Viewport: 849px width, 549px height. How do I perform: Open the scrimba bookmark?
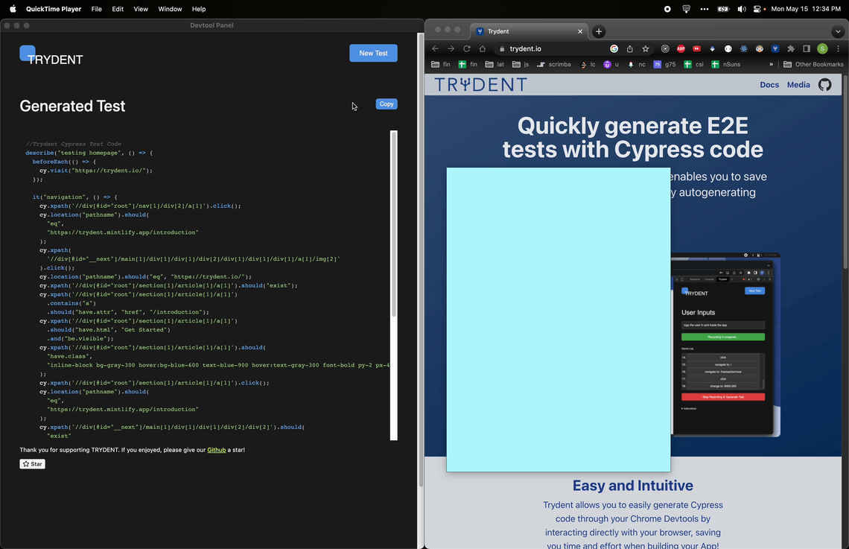(x=554, y=64)
